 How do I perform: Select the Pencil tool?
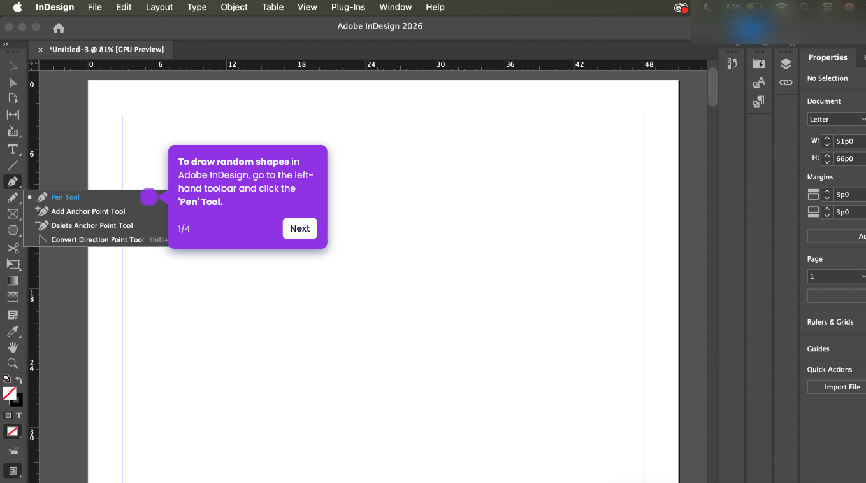tap(13, 198)
